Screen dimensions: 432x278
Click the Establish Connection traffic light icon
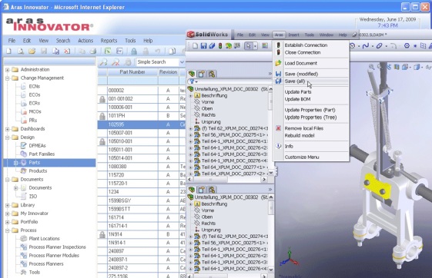point(278,45)
